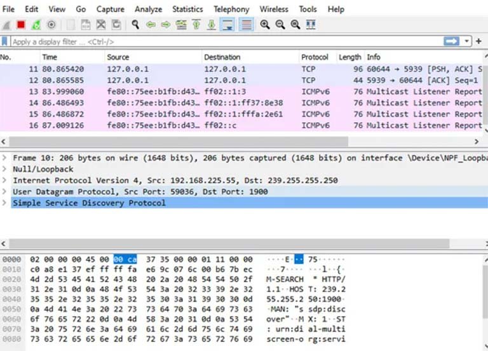The width and height of the screenshot is (488, 351).
Task: Stop the capture with the red square
Action: point(21,24)
